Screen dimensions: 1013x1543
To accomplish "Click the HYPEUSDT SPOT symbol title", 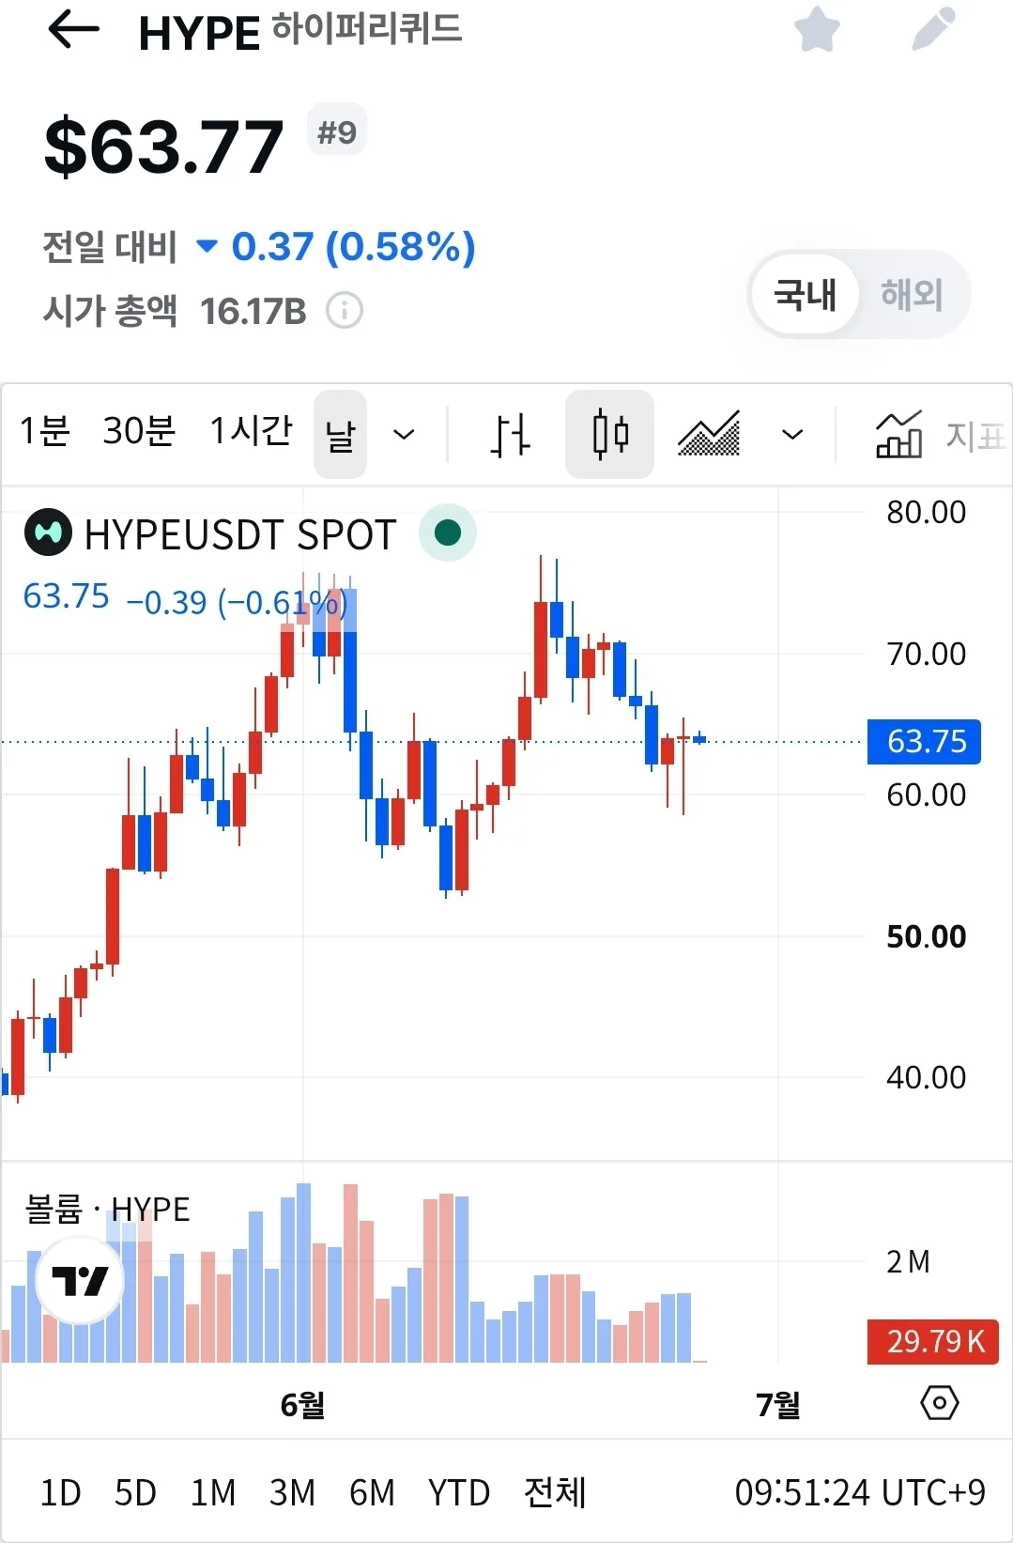I will pos(240,534).
